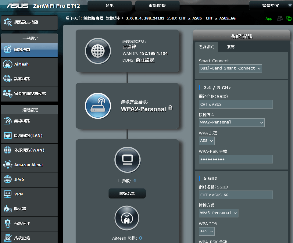
Task: Click the CHT x ASUS SSID link
Action: tap(190, 18)
